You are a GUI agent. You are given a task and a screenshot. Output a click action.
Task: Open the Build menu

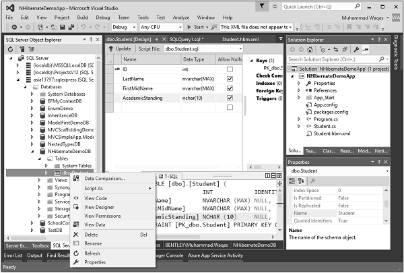point(82,18)
